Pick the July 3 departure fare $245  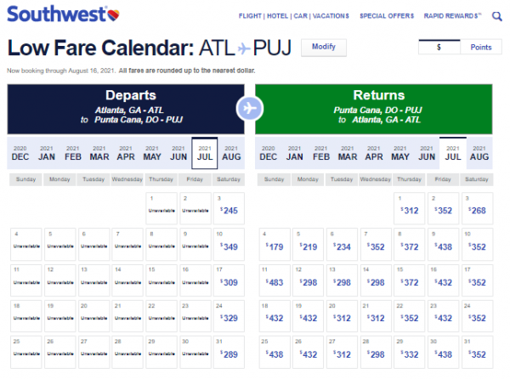point(230,210)
